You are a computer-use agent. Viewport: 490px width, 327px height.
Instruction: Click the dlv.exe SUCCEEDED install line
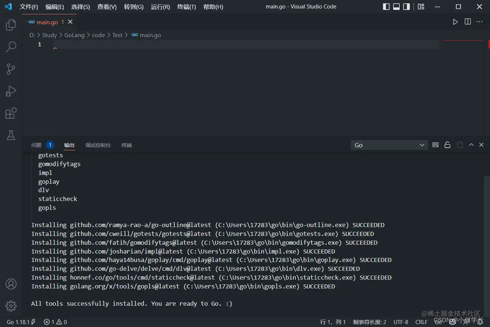coord(195,269)
